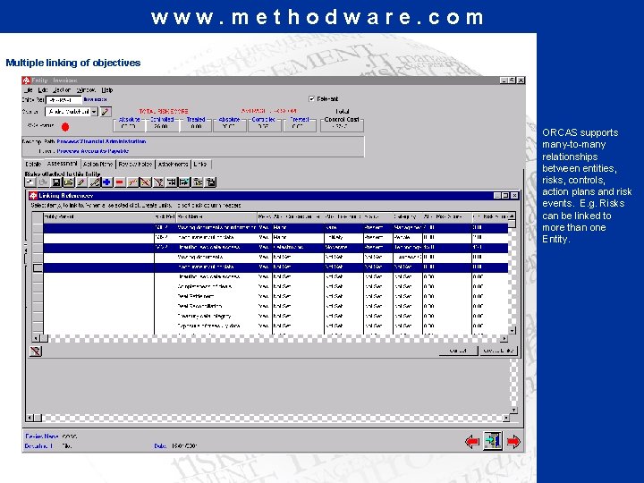This screenshot has width=644, height=483.
Task: Sort by the Risk Name column header
Action: point(216,216)
